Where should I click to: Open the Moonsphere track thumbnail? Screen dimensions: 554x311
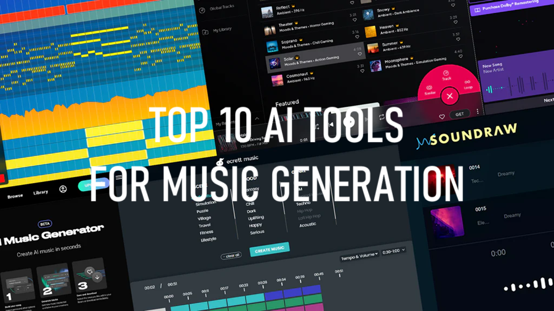(x=375, y=66)
